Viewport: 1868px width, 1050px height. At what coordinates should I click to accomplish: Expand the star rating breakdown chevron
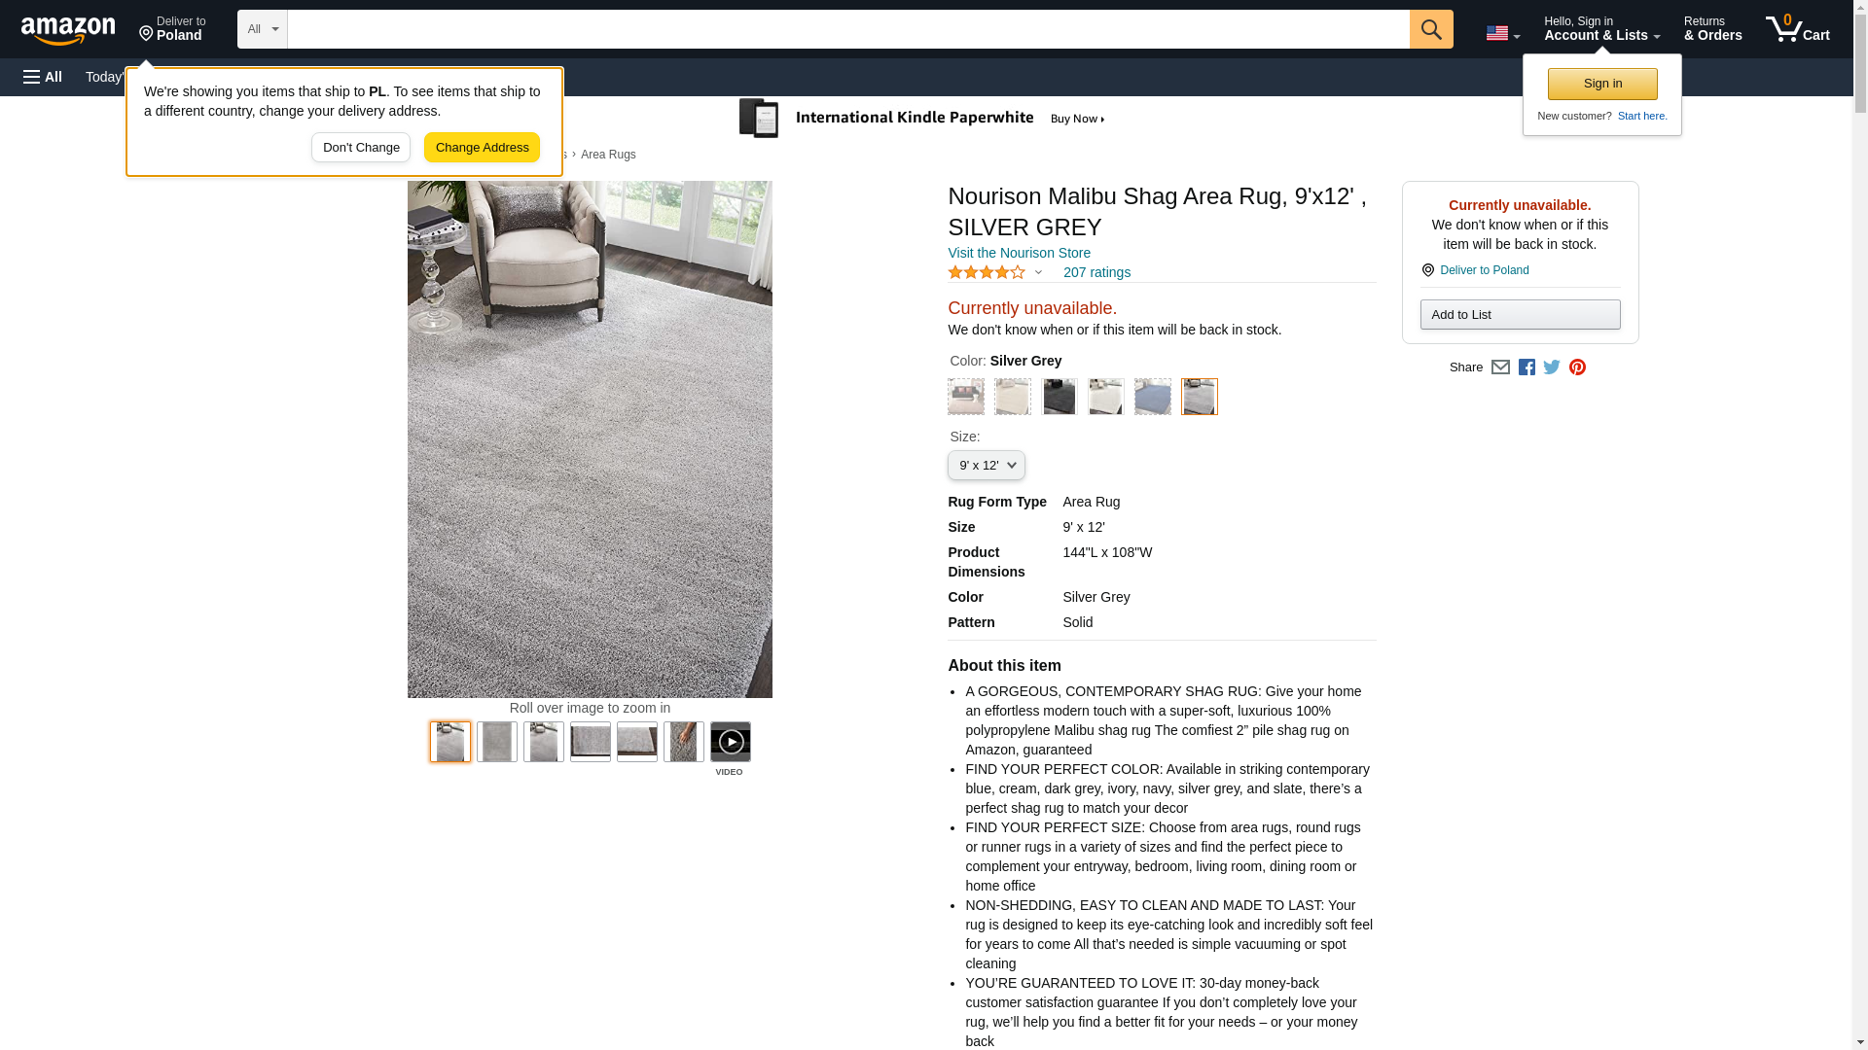pos(1038,273)
